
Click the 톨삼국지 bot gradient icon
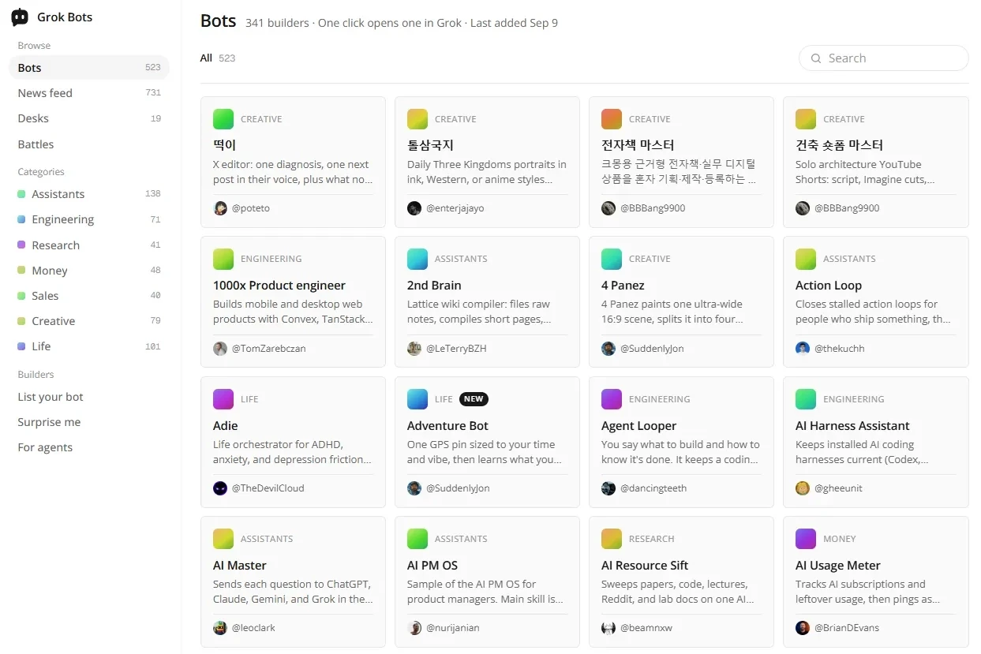[x=417, y=119]
